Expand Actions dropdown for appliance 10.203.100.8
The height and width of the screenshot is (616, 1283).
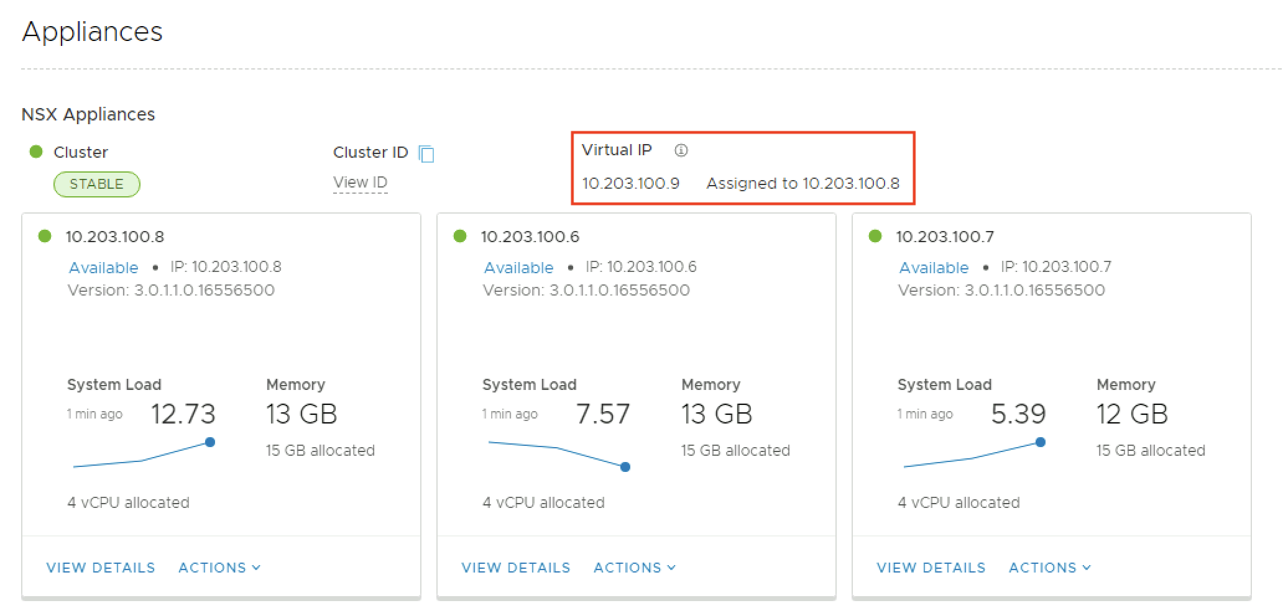(x=219, y=568)
